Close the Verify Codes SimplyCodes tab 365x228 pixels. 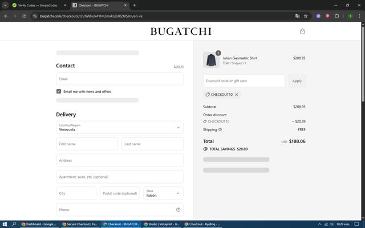coord(65,5)
